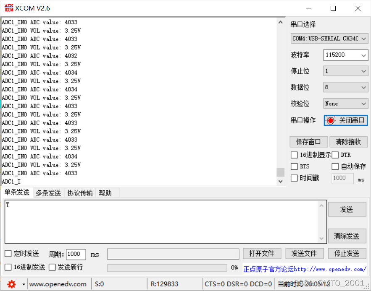371x291 pixels.
Task: Enable the 时间戳 timestamp checkbox
Action: tap(294, 178)
